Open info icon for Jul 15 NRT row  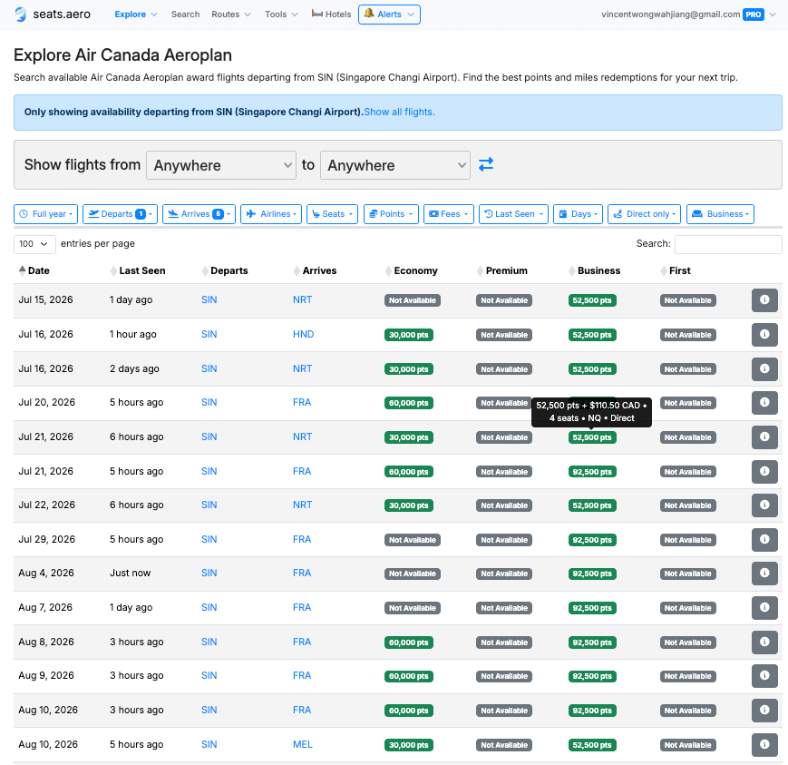[x=764, y=300]
